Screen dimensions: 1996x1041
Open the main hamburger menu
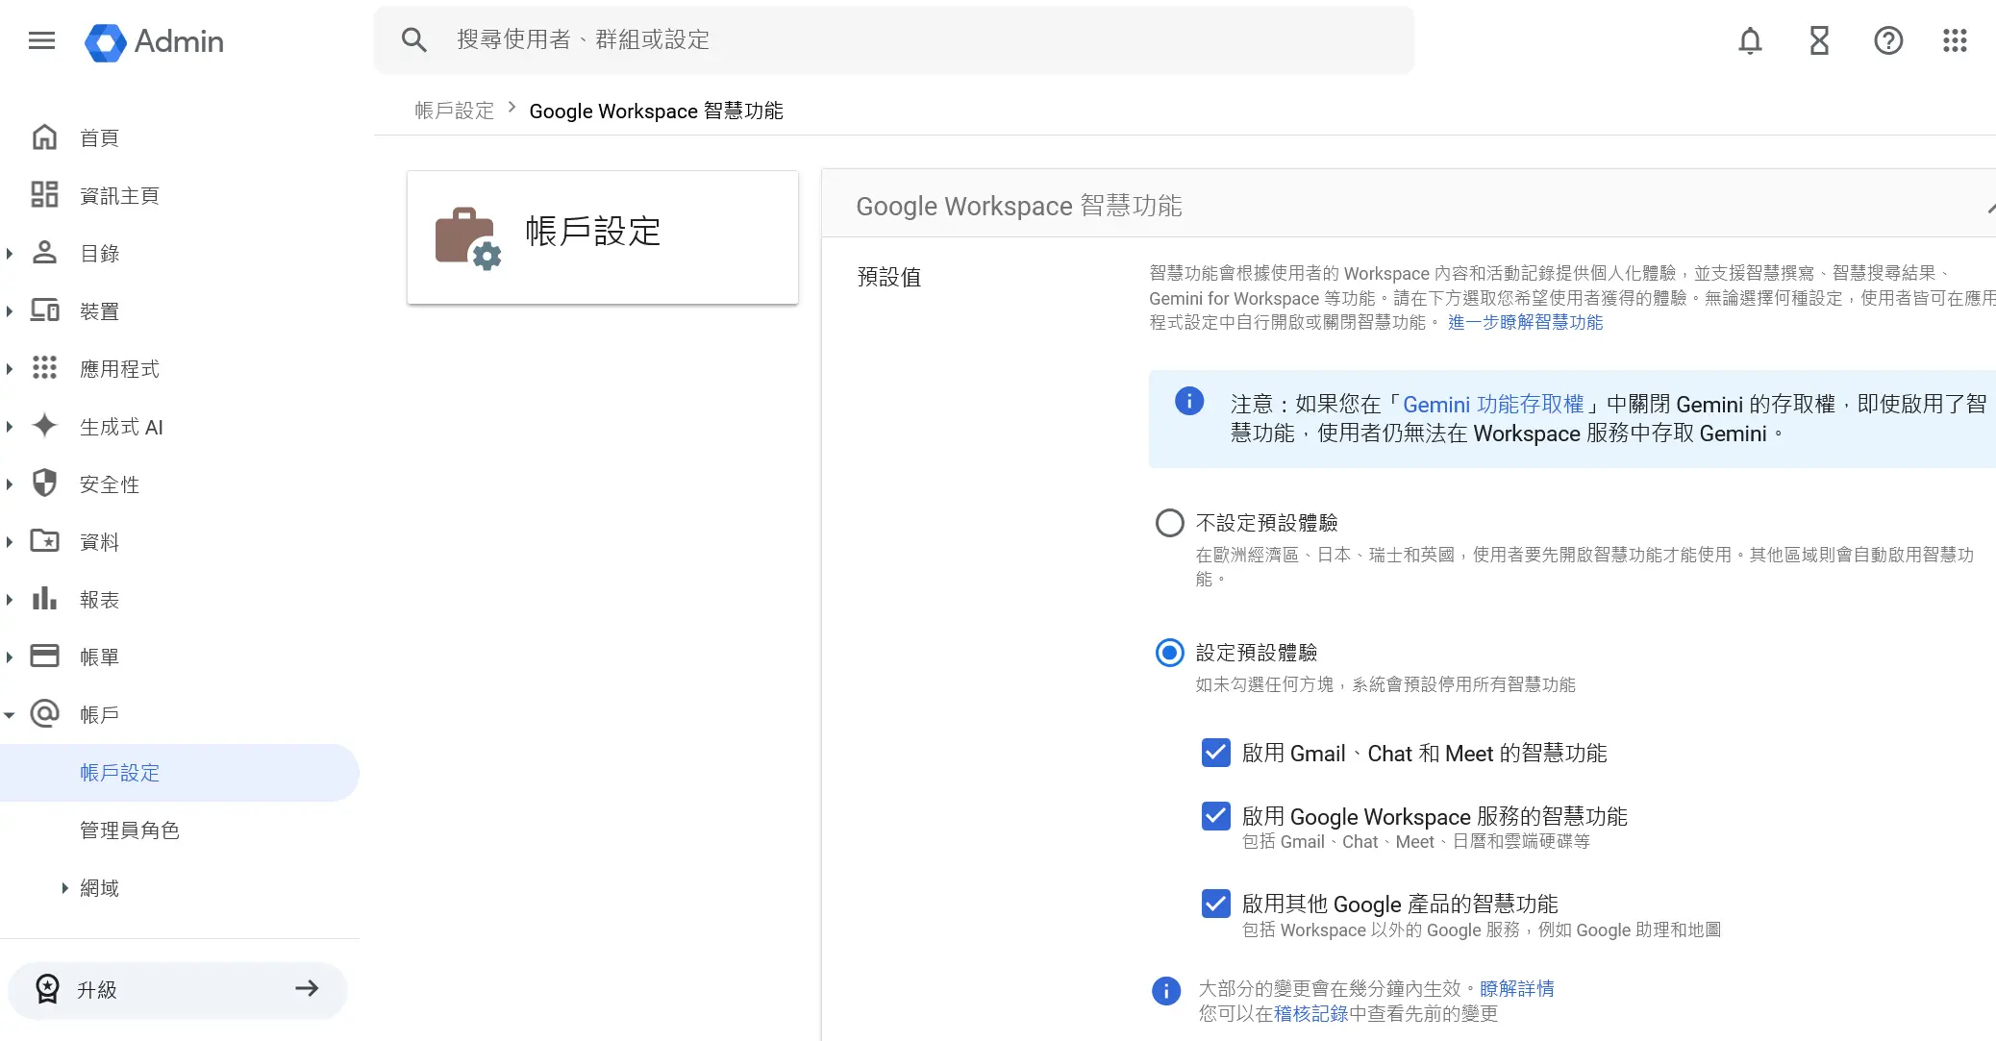point(41,40)
